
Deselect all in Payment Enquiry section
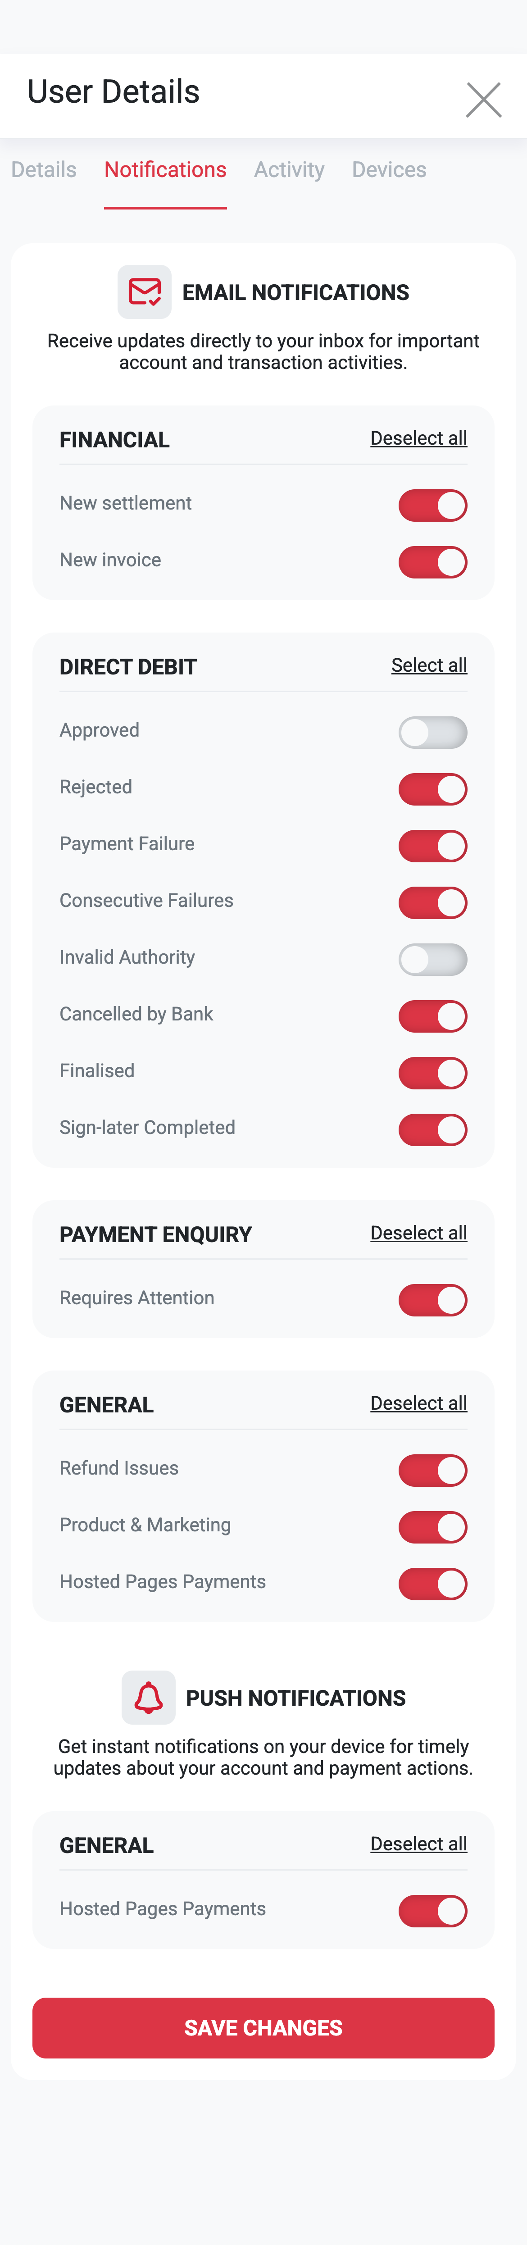[419, 1233]
